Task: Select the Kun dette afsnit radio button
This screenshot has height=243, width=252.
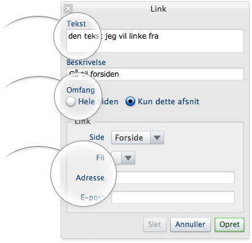Action: (x=130, y=102)
